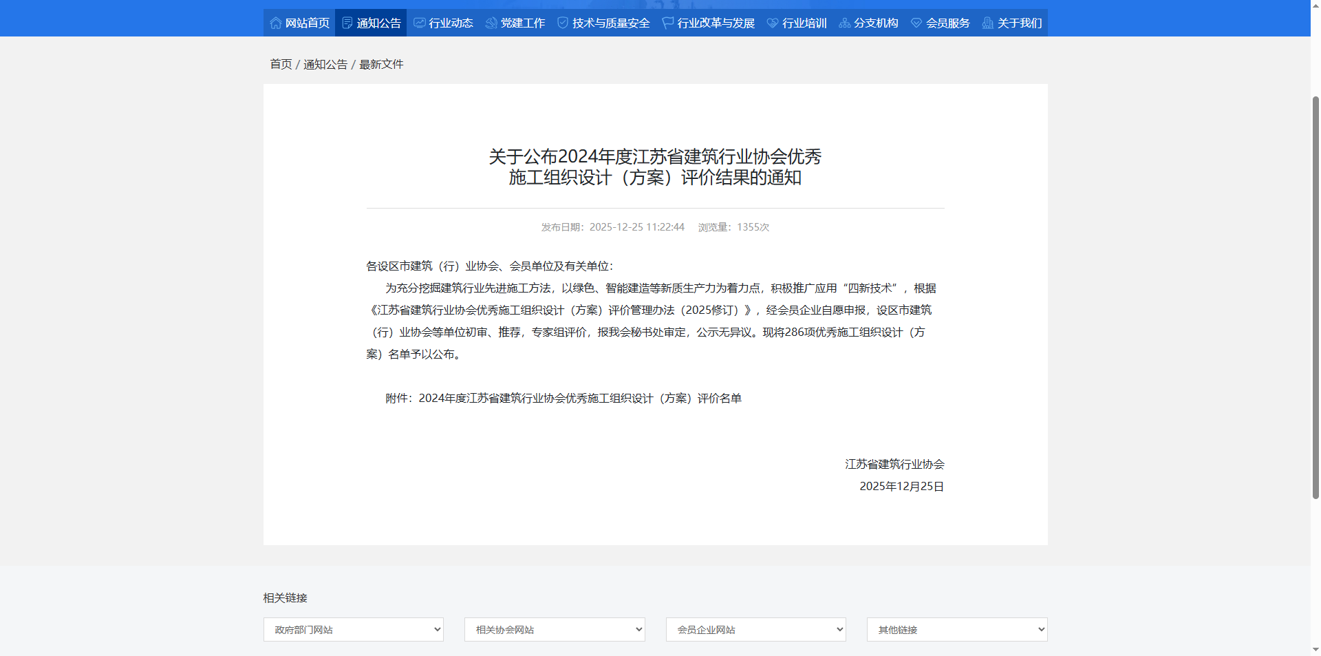Click the heart icon beside 会员服务

[916, 23]
